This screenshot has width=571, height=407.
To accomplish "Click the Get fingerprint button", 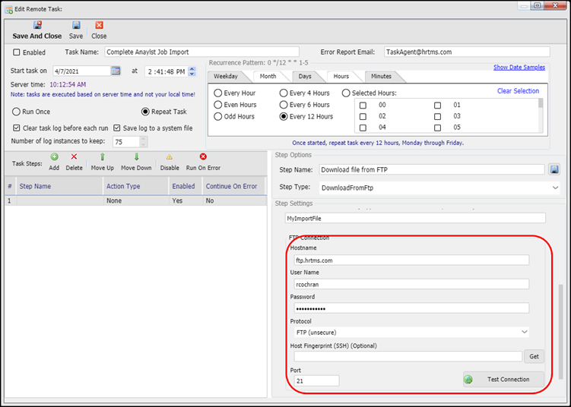I will pyautogui.click(x=534, y=356).
